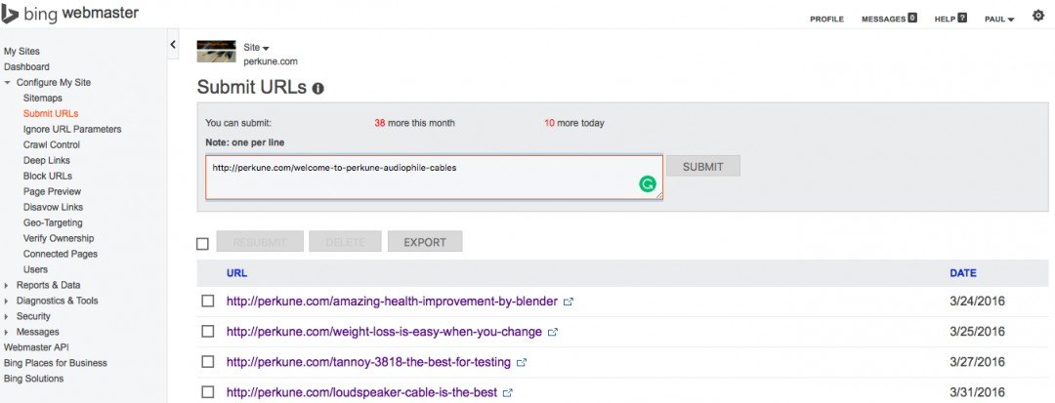Open the settings gear icon
The image size is (1055, 403).
point(1038,17)
